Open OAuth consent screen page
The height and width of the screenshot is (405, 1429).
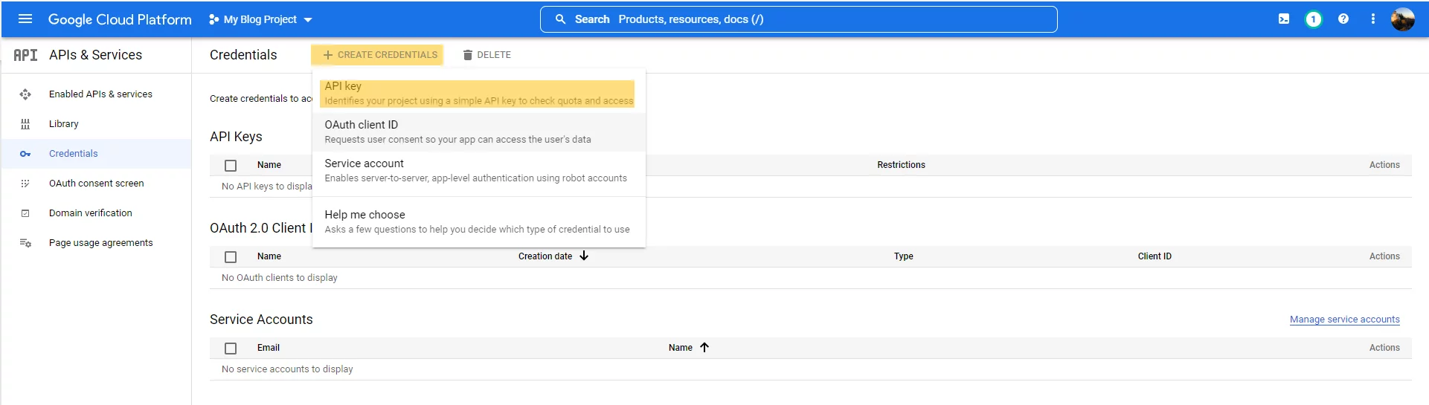click(97, 184)
